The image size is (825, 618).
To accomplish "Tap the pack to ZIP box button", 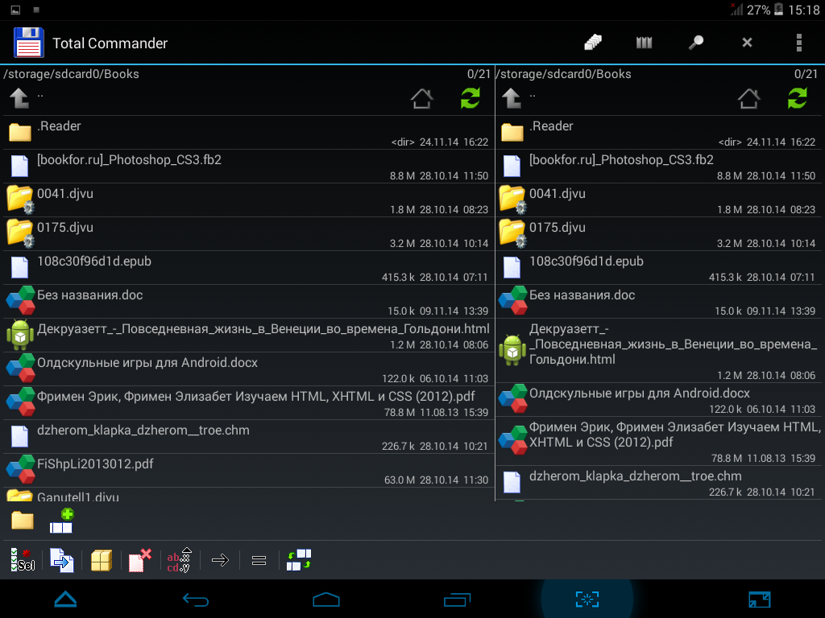I will click(x=101, y=560).
